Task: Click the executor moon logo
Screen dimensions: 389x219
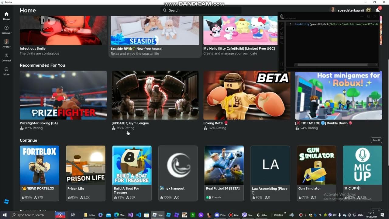Action: (283, 16)
